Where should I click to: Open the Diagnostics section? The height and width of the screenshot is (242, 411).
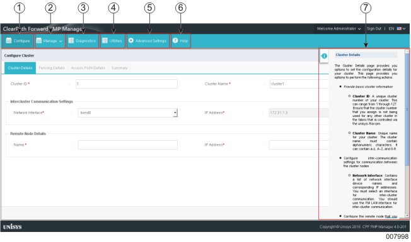83,41
